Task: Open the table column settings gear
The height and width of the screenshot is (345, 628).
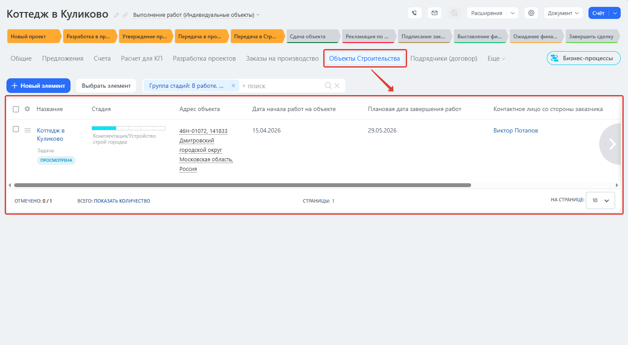Action: click(x=27, y=109)
